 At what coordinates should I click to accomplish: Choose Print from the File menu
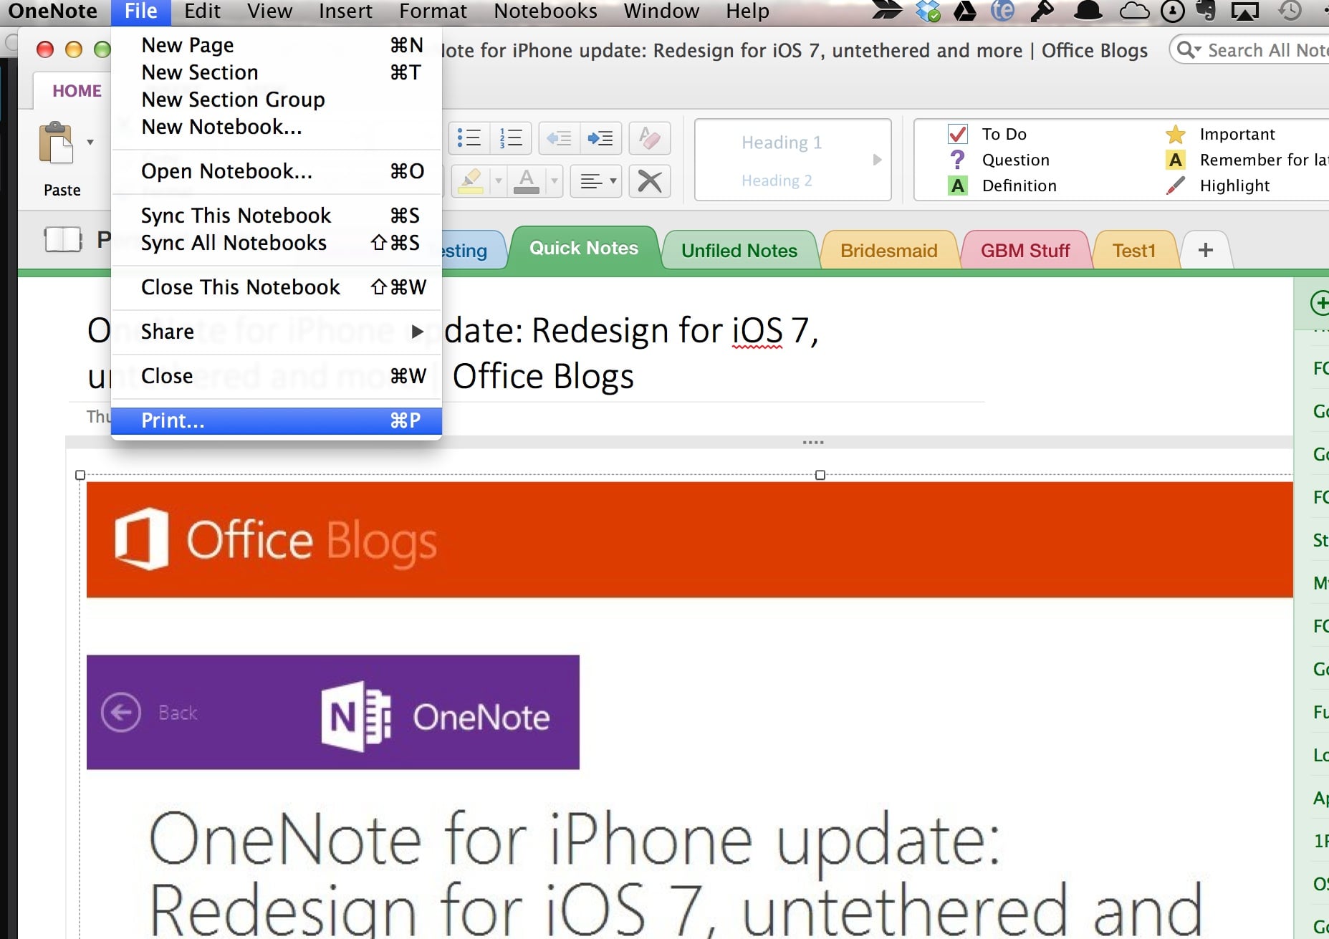tap(172, 420)
